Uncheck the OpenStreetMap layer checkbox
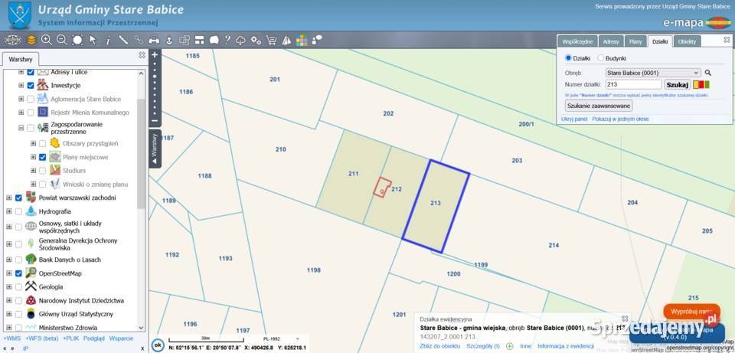 click(18, 273)
